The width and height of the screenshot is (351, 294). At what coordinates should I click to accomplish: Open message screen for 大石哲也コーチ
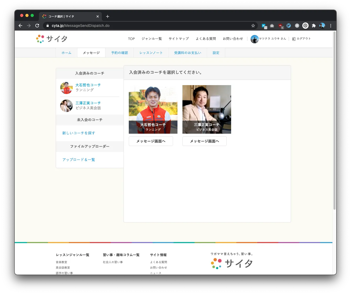pyautogui.click(x=151, y=141)
